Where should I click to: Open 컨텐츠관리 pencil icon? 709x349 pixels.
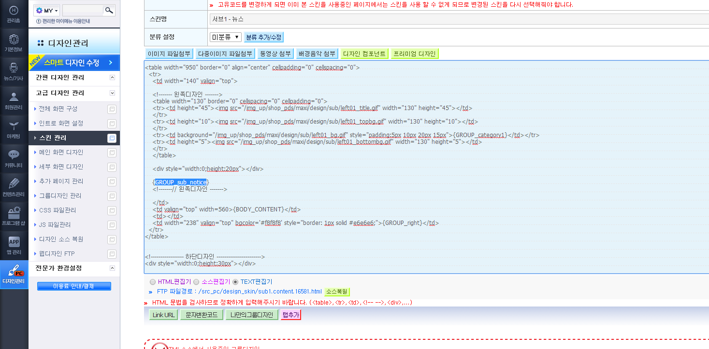14,183
